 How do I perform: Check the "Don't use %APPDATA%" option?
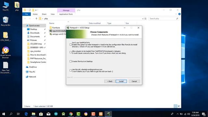(71, 45)
